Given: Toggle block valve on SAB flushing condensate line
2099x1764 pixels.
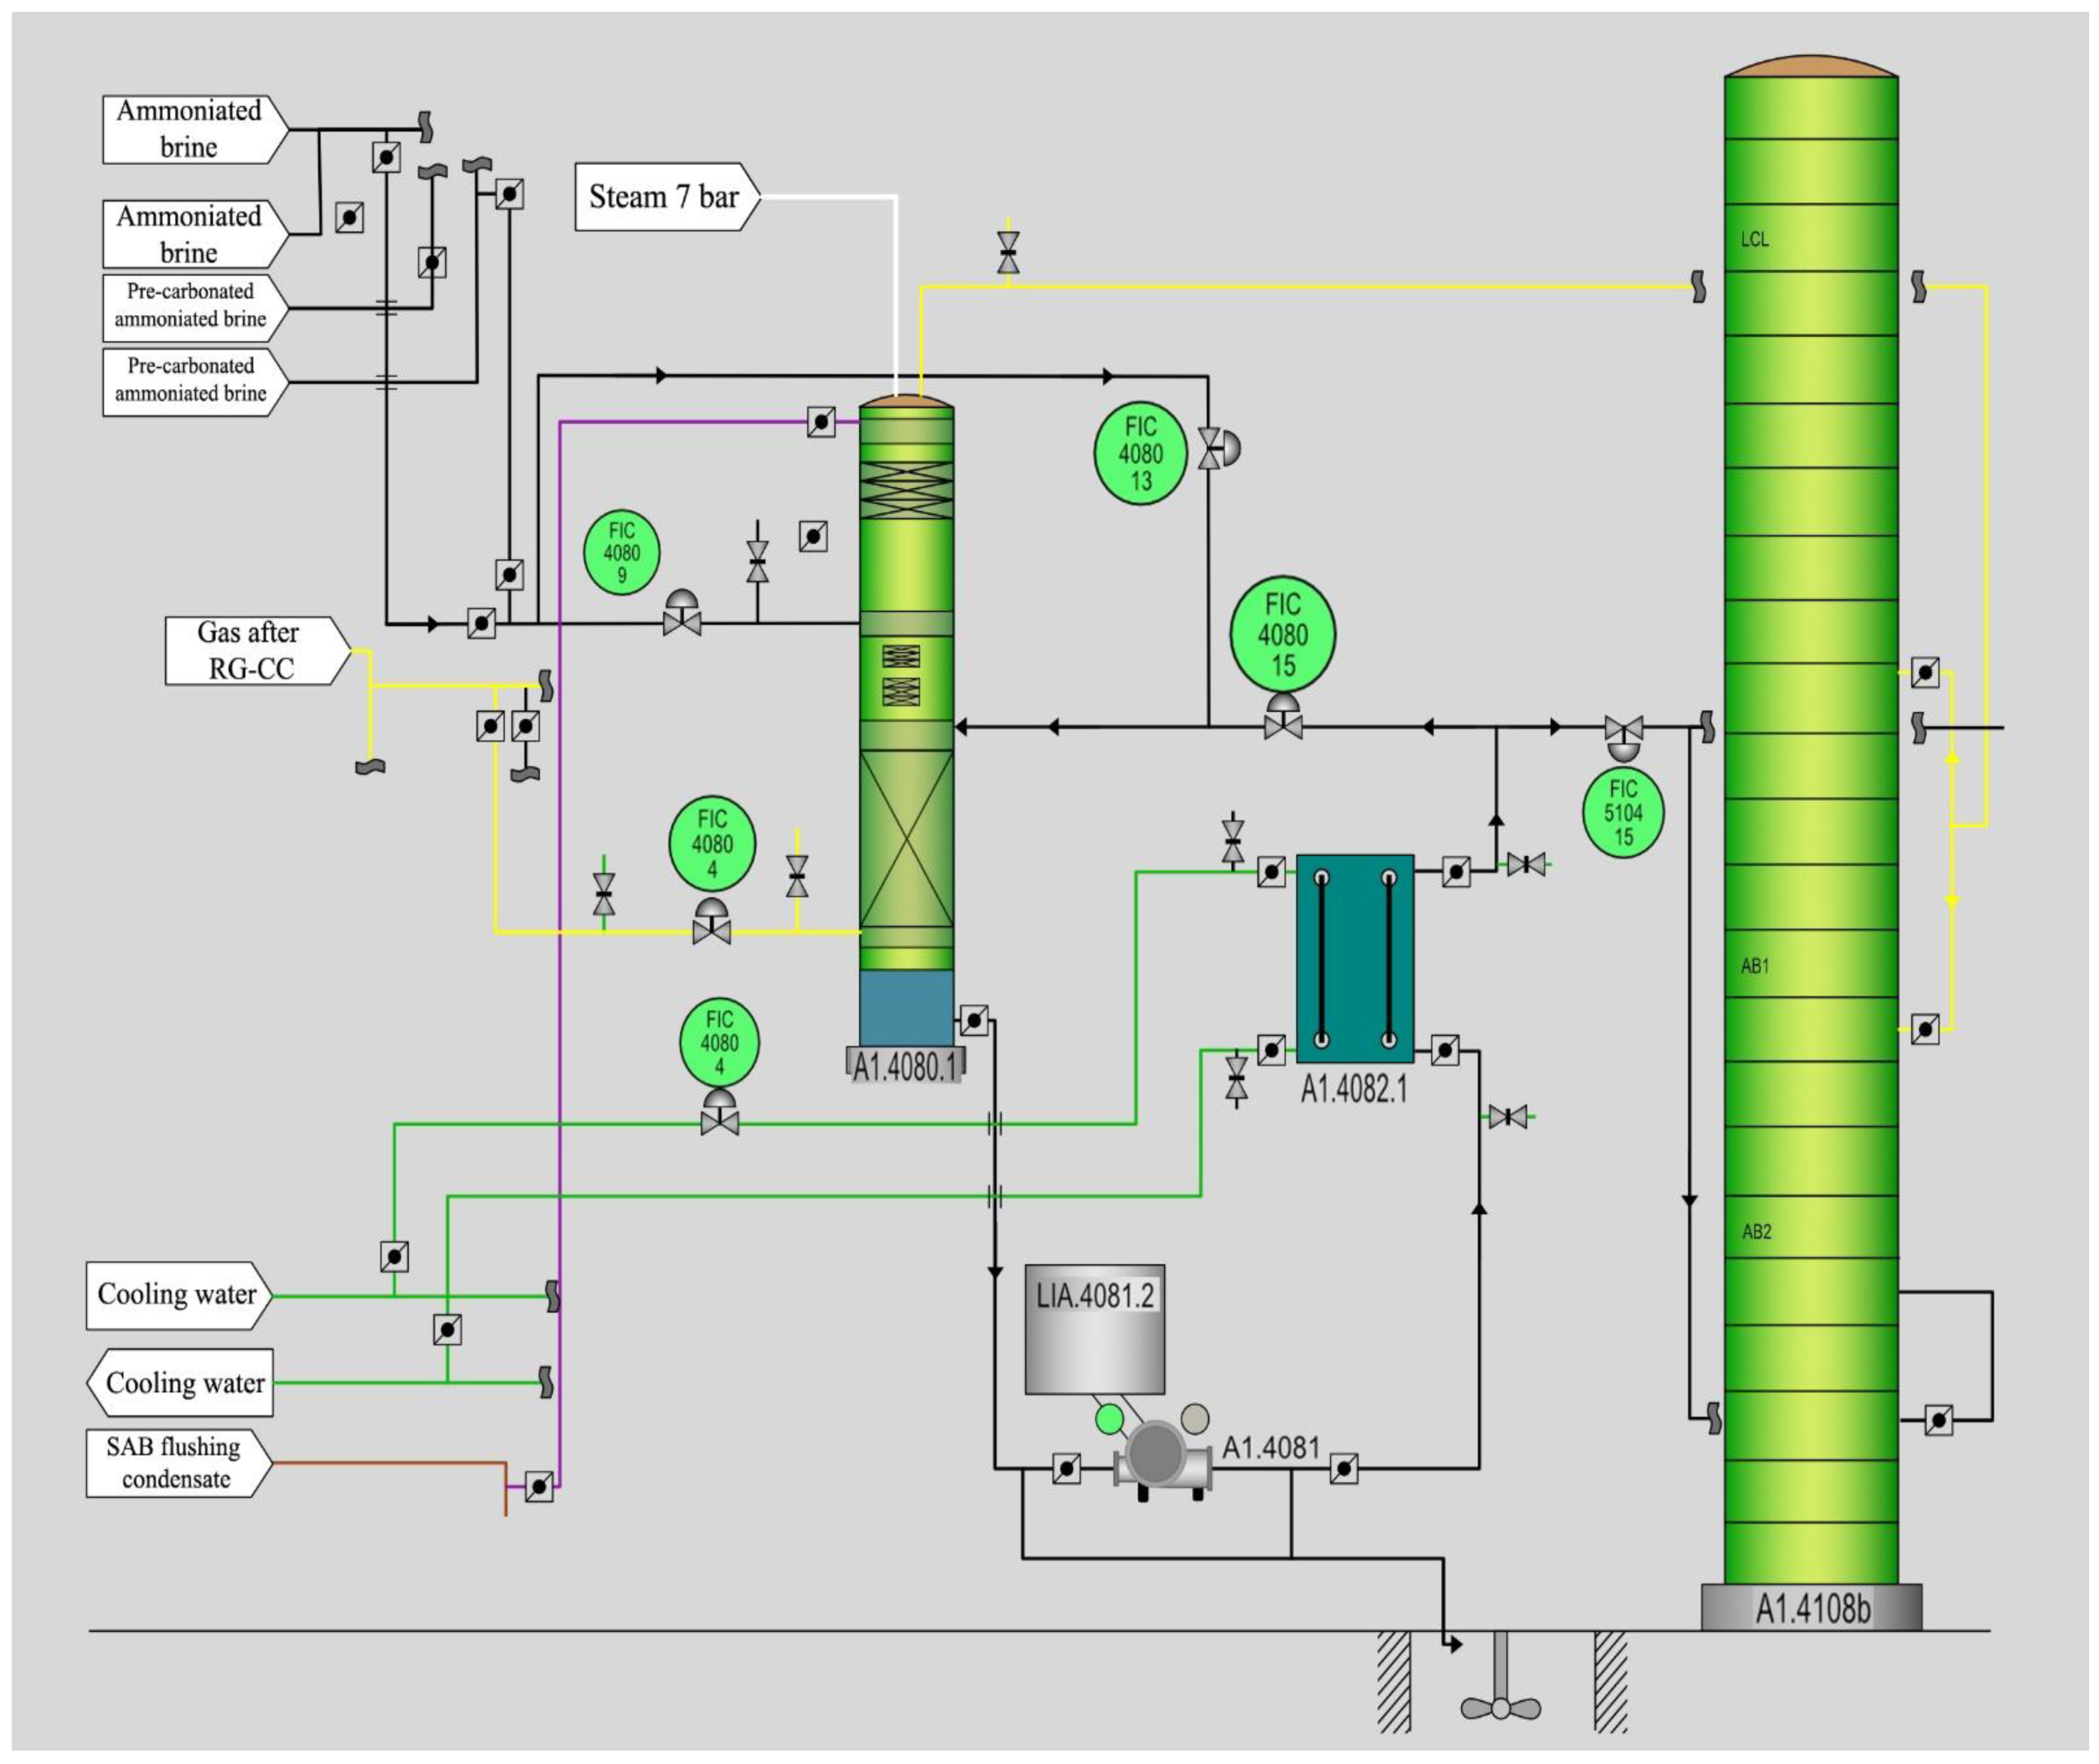Looking at the screenshot, I should click(539, 1486).
